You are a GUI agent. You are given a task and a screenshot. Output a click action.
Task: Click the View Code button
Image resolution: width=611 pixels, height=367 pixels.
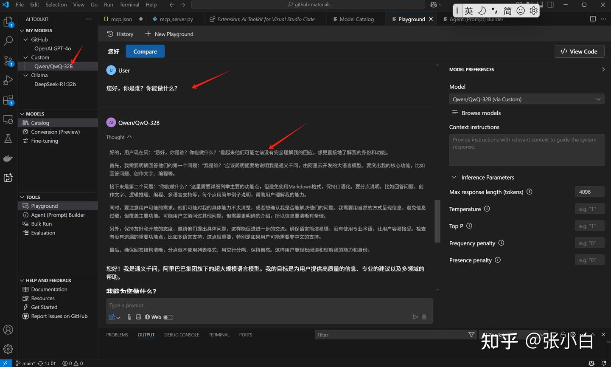(x=579, y=51)
